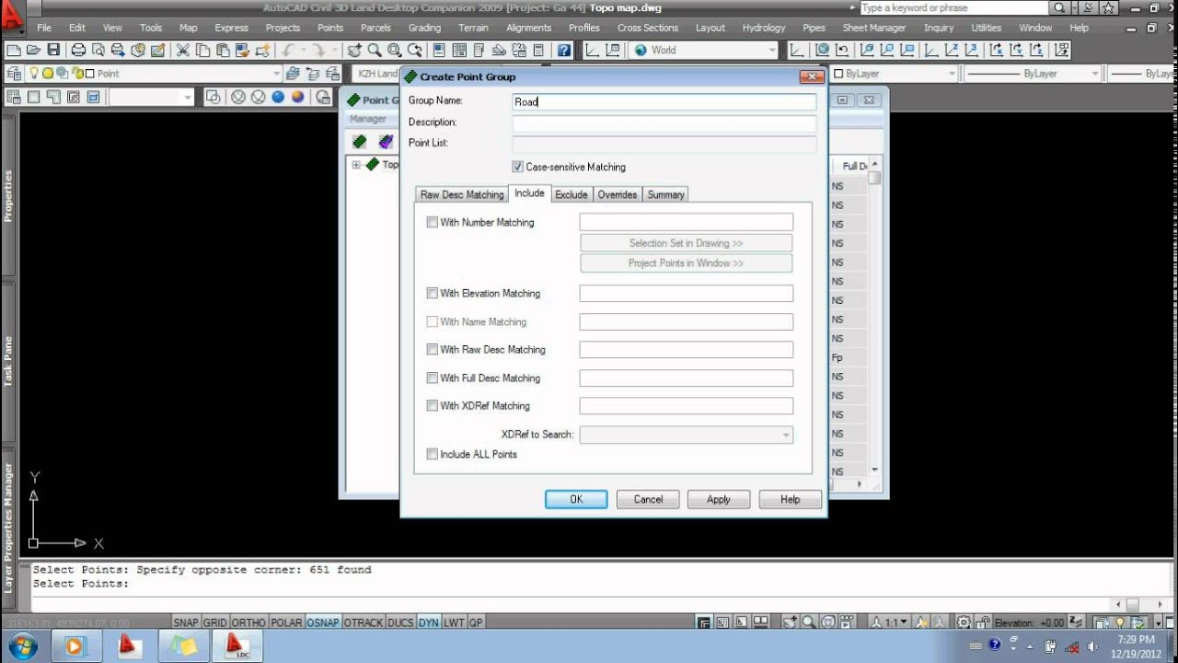
Task: Click the Group Name input field
Action: pyautogui.click(x=664, y=102)
